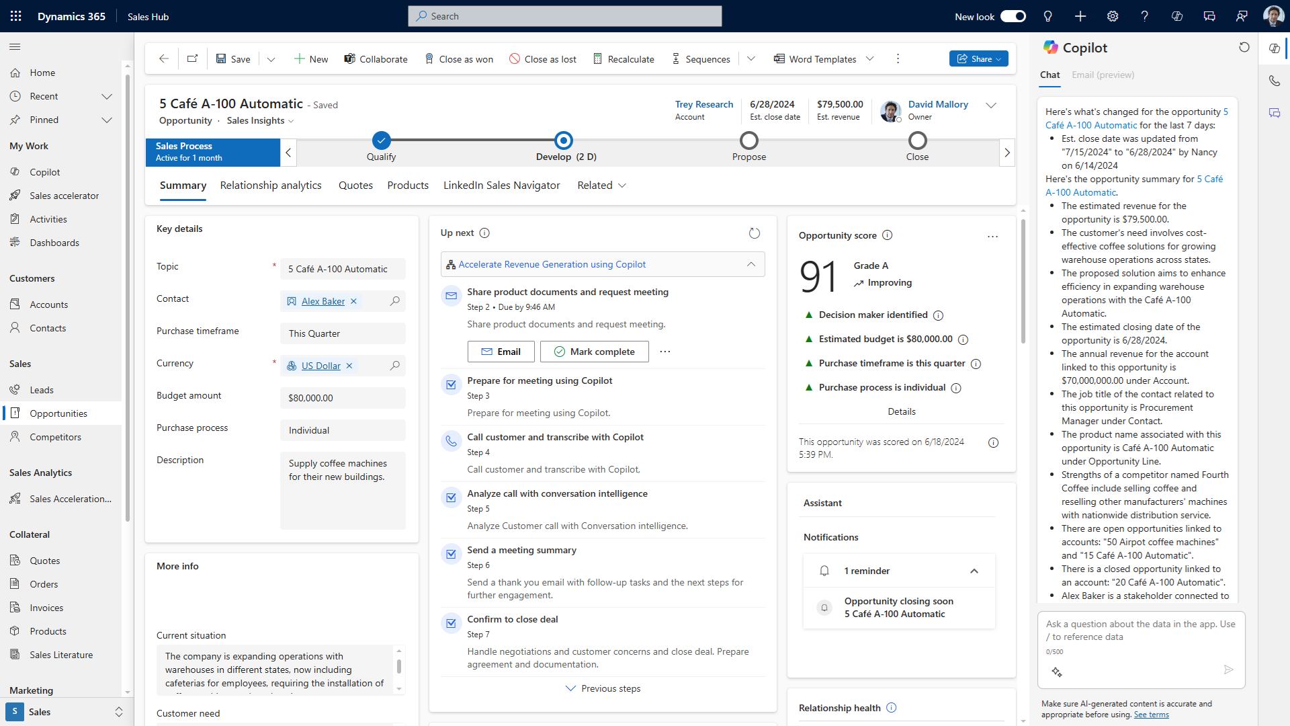Select the Propose stage in process bar
This screenshot has height=726, width=1290.
[x=748, y=141]
